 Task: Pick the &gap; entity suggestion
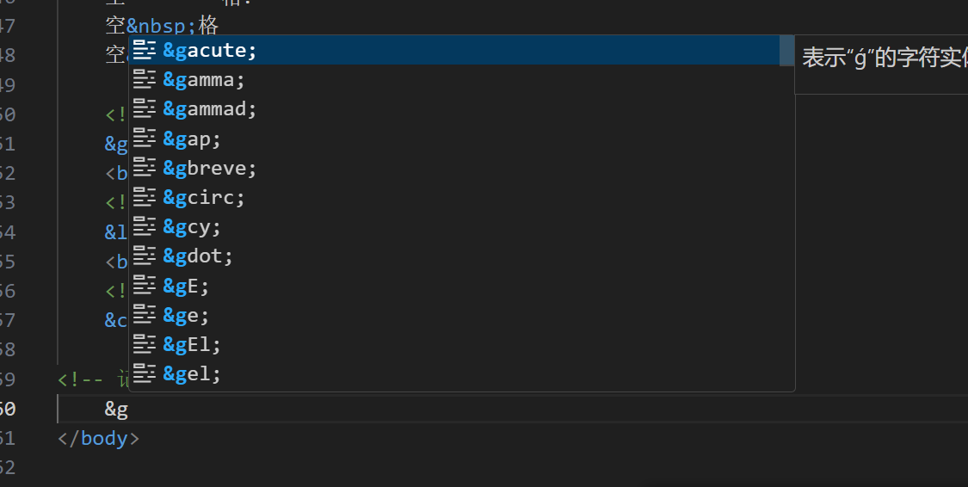(461, 139)
